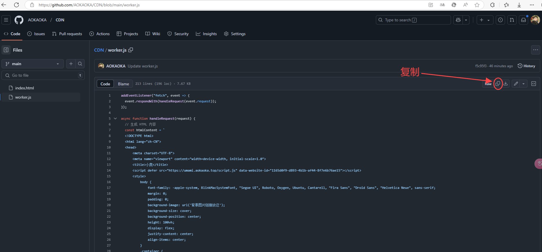Open the notifications inbox icon
The width and height of the screenshot is (542, 252).
tap(523, 20)
